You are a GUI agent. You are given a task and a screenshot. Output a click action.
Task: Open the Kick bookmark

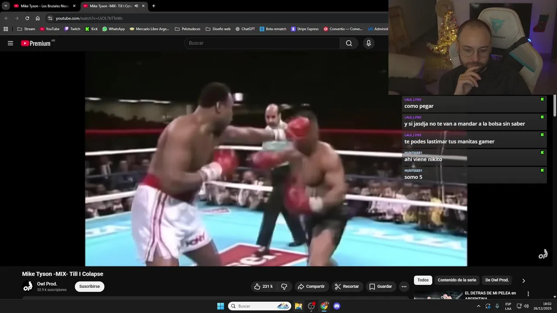tap(91, 29)
